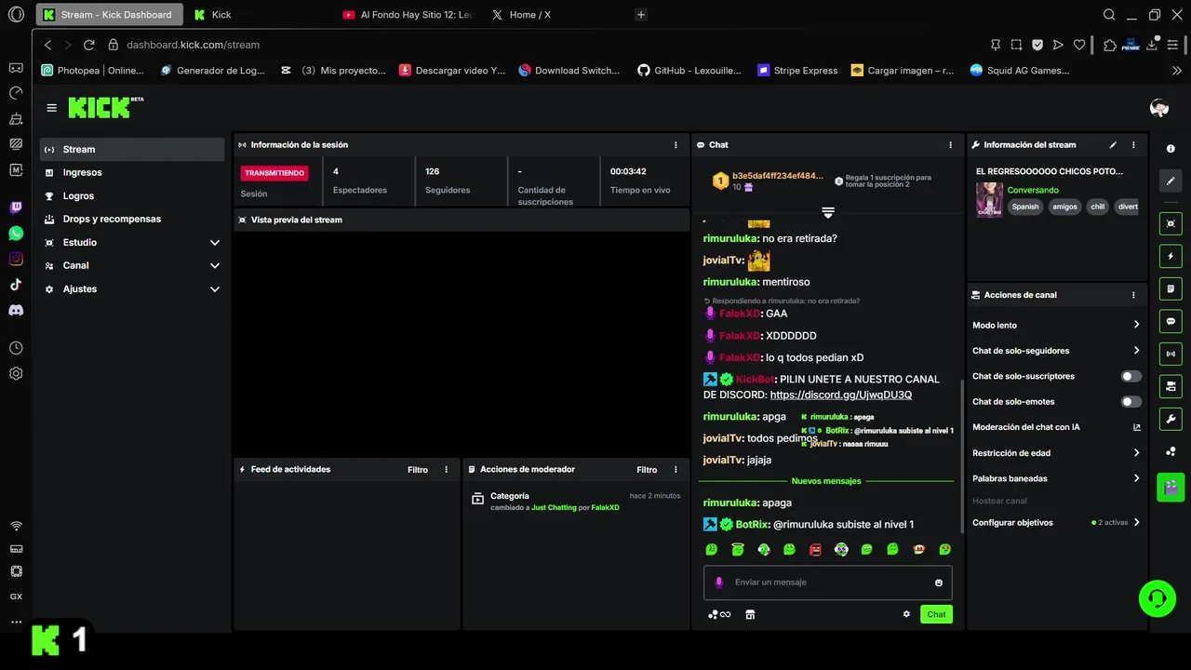
Task: Open the chat settings gear icon
Action: coord(906,614)
